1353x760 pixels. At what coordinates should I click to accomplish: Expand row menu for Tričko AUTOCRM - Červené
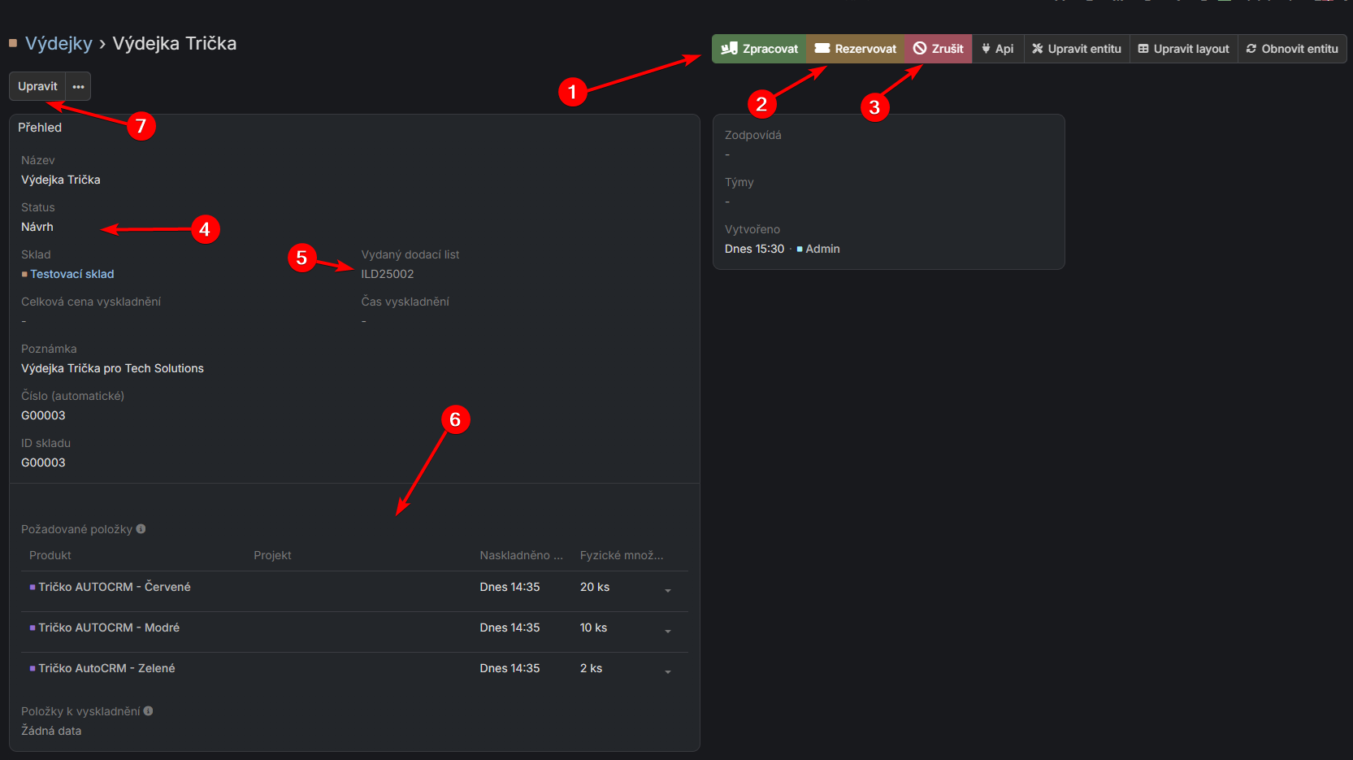[x=668, y=591]
